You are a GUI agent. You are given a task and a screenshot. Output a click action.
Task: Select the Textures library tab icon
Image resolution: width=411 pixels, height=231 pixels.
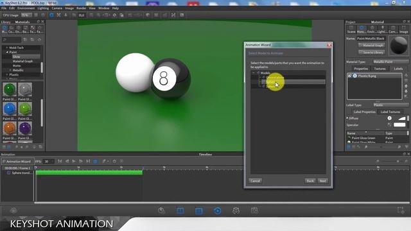(33, 29)
